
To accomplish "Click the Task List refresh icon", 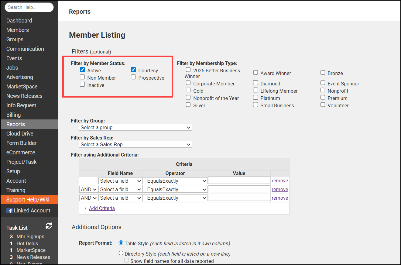I will (x=49, y=226).
